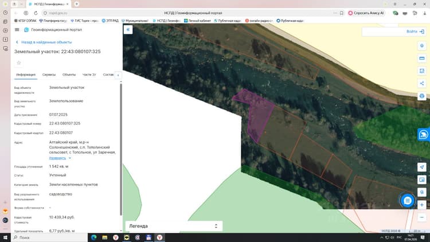430x242 pixels.
Task: Switch to the Объекты tab
Action: point(69,75)
